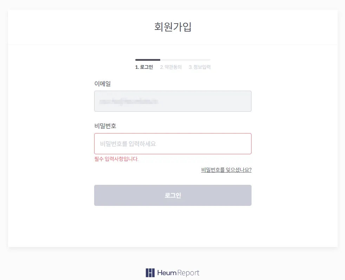
Task: Click the blurred email address text
Action: 128,102
